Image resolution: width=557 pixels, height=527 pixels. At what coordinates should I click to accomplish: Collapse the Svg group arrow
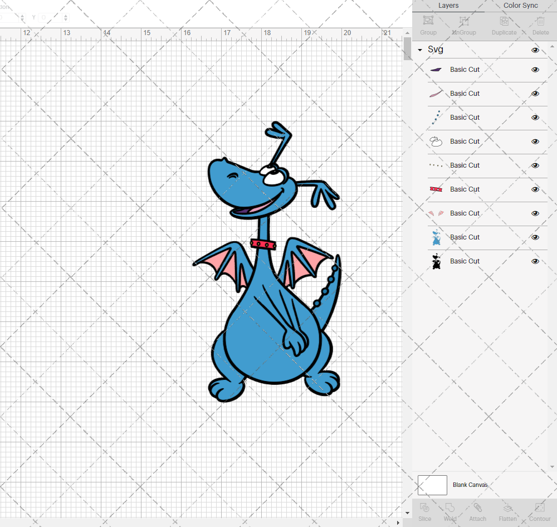coord(420,50)
